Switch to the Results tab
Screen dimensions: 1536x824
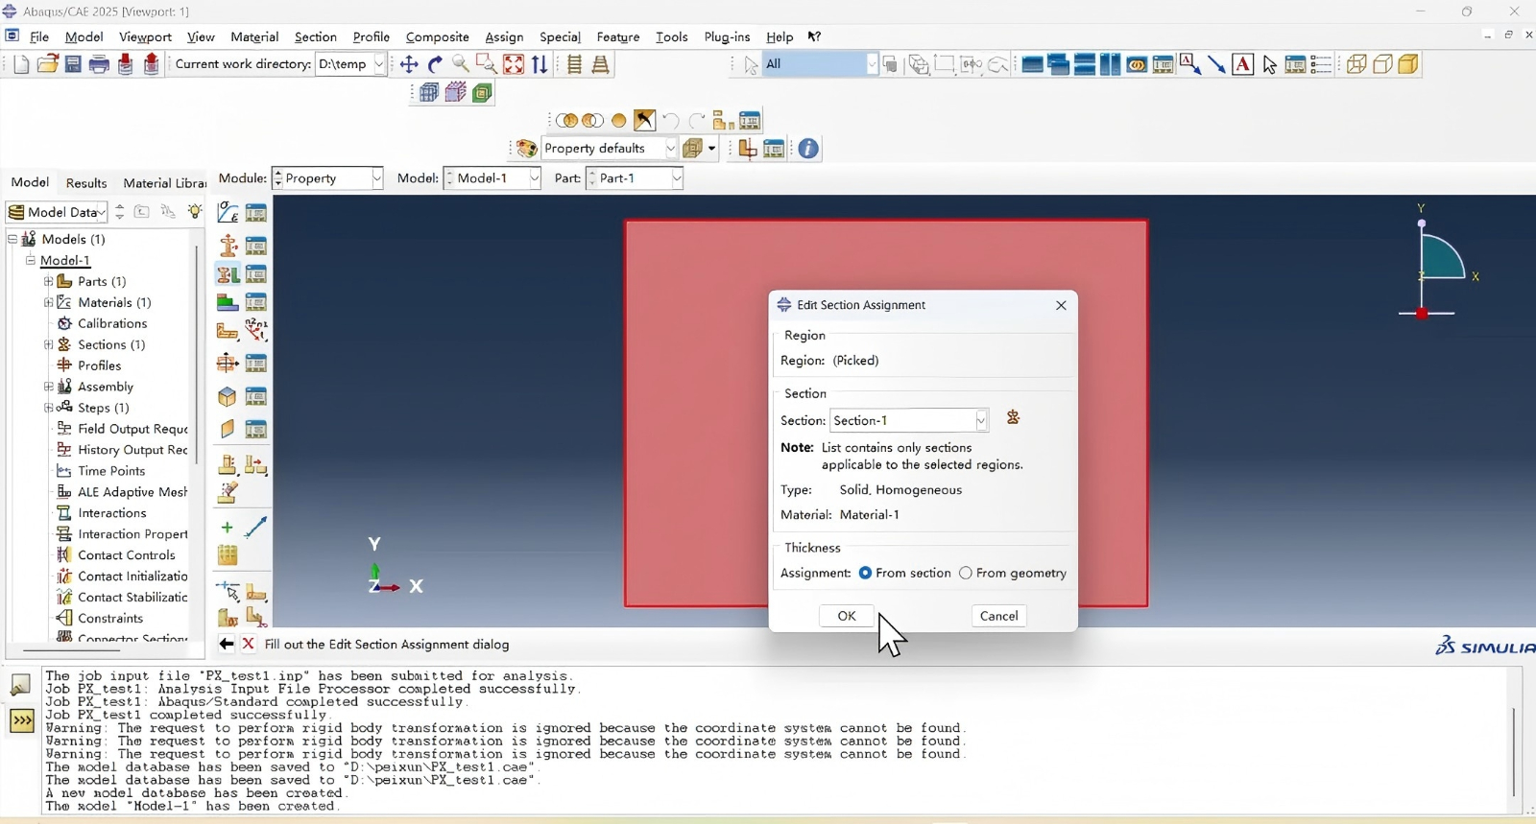pos(86,183)
